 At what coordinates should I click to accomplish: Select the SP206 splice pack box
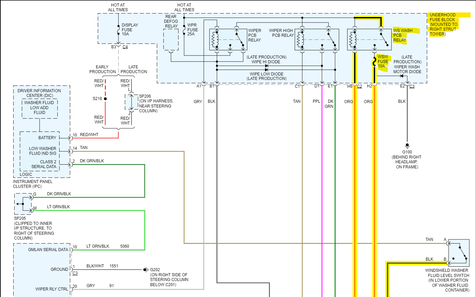[131, 102]
